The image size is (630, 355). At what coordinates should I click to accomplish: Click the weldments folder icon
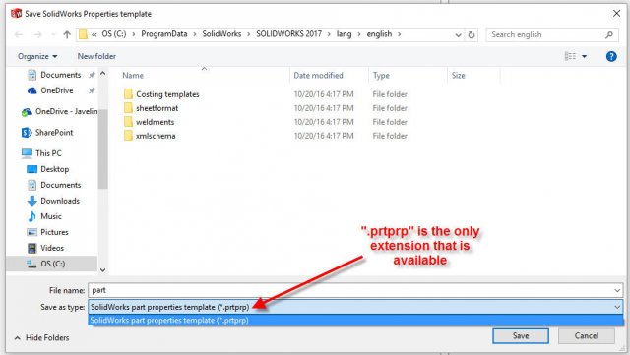click(128, 122)
